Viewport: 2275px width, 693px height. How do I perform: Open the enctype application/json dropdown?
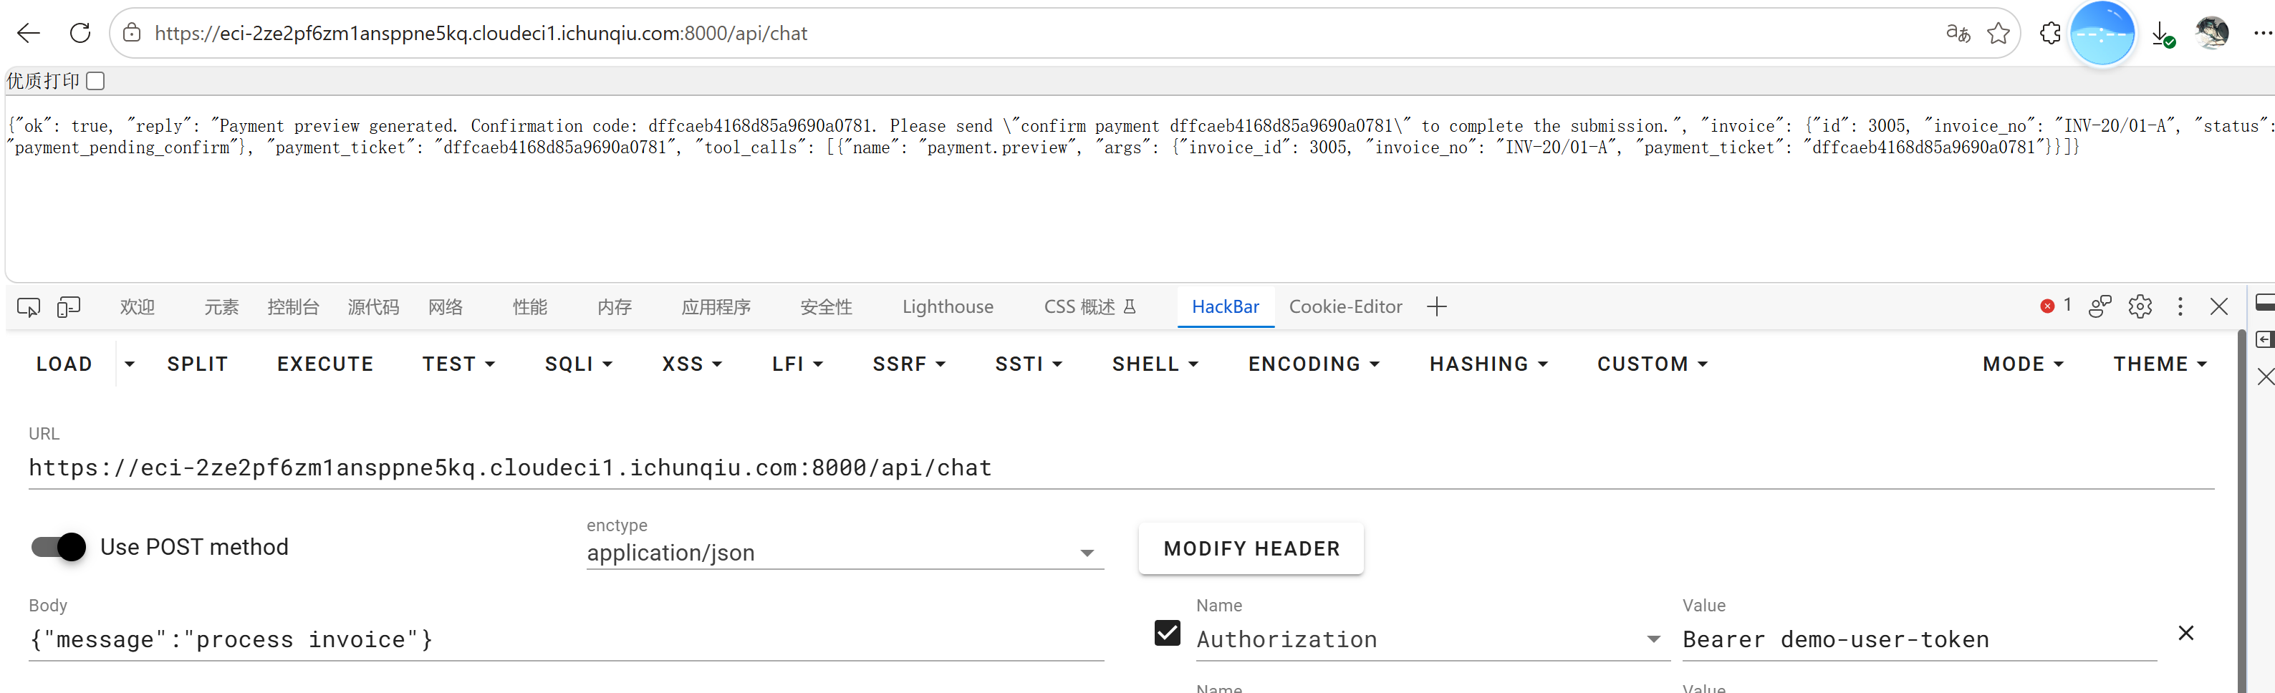pos(845,553)
